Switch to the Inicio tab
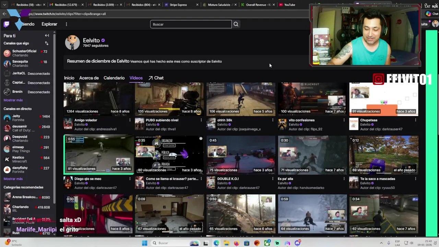The height and width of the screenshot is (247, 439). click(69, 78)
